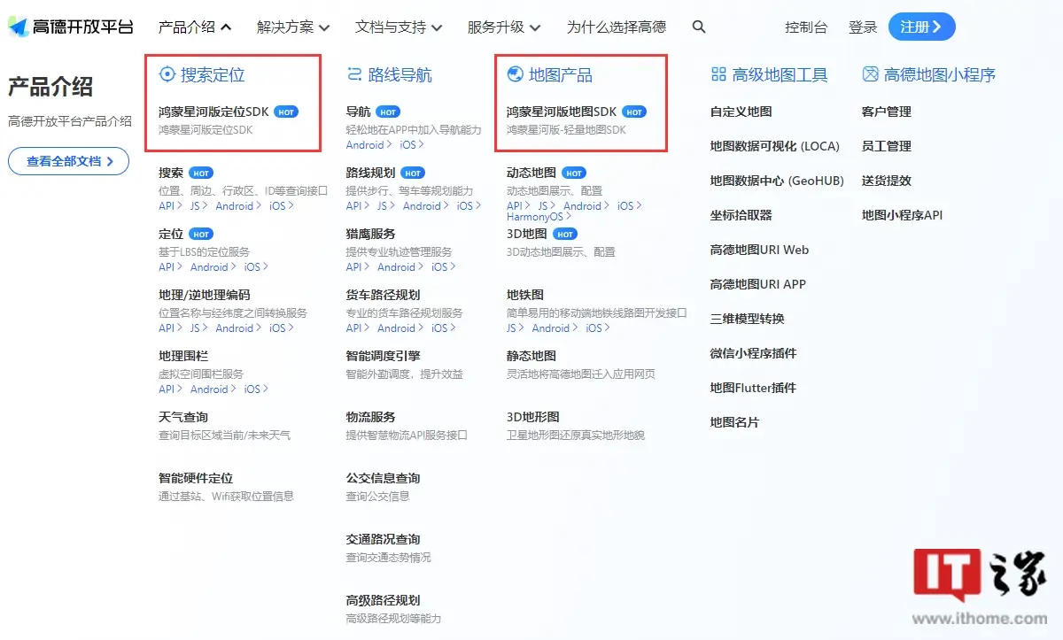Open 高德地图URI Web
This screenshot has height=640, width=1063.
click(x=760, y=250)
